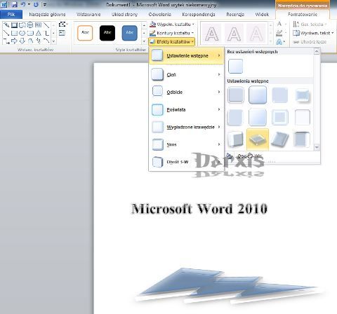This screenshot has width=337, height=314.
Task: Open the Plik tab
Action: [11, 15]
